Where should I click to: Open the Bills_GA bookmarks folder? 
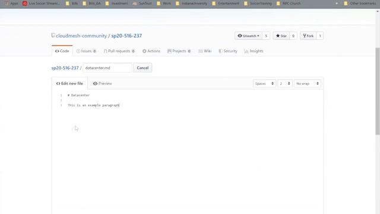tap(91, 4)
